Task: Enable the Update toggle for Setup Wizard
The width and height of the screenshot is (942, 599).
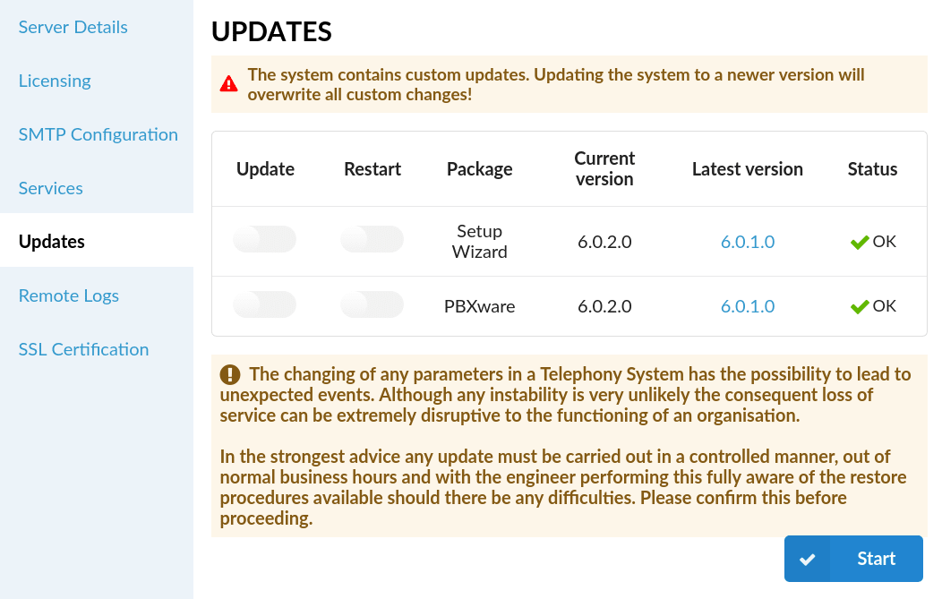Action: 264,239
